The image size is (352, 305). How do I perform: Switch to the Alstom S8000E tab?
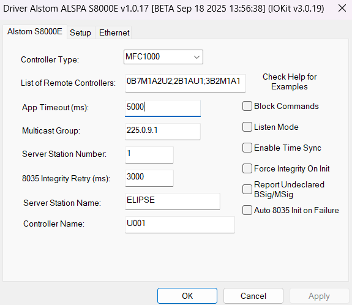click(x=35, y=32)
